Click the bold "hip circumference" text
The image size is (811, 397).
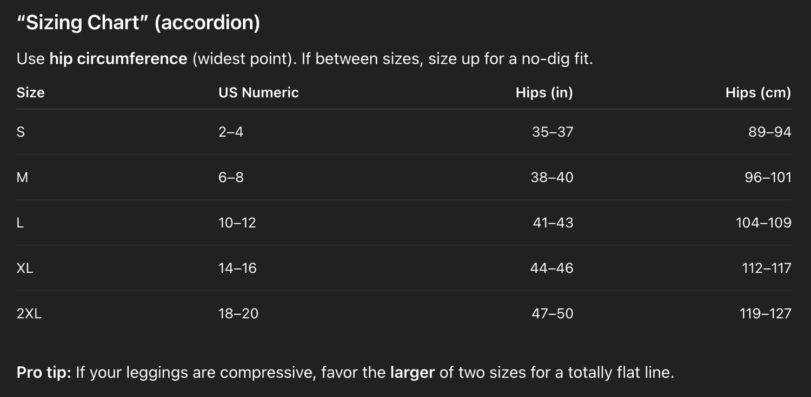point(118,58)
